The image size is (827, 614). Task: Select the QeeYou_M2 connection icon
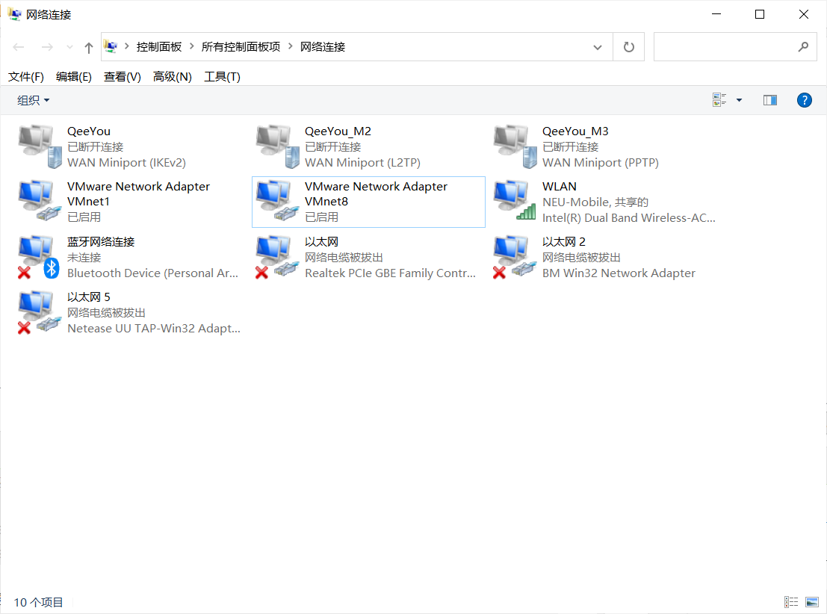click(277, 146)
